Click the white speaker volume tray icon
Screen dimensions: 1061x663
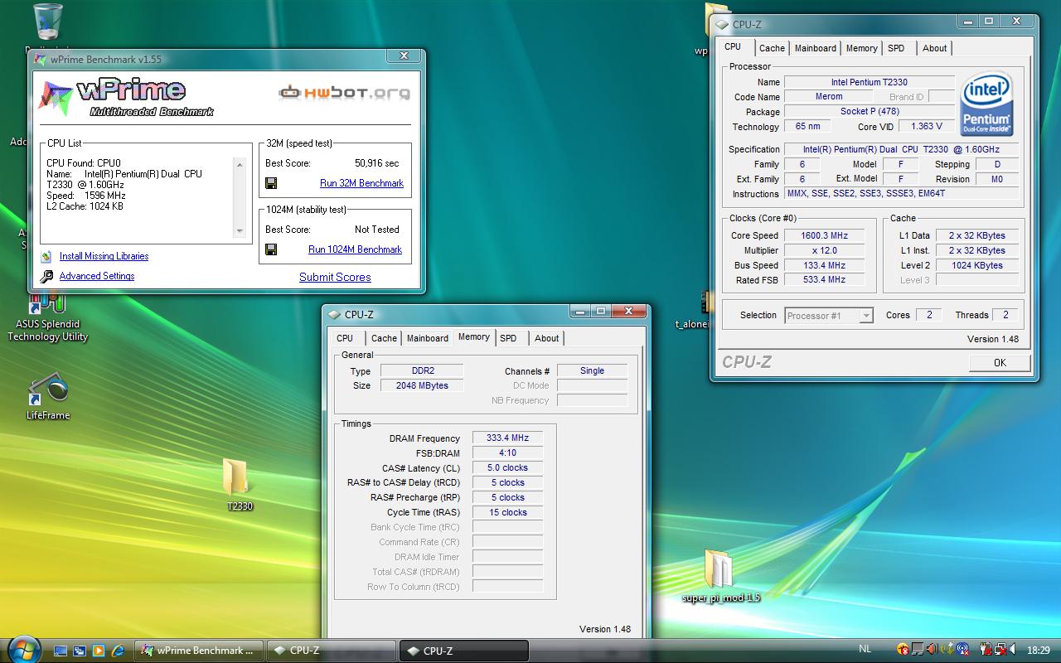coord(1013,649)
